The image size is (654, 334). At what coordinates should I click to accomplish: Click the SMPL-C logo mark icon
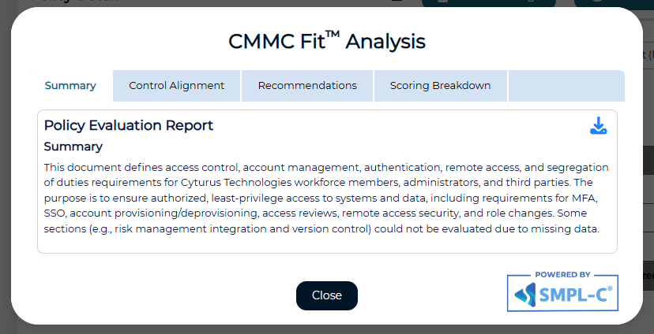[x=524, y=295]
